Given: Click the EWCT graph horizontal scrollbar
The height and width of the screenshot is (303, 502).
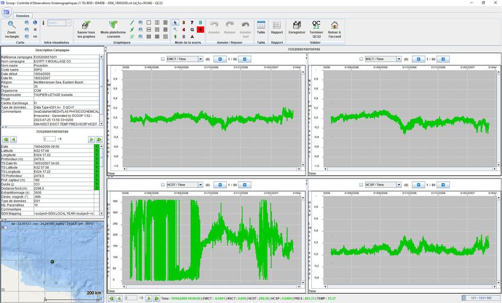Looking at the screenshot, I should pos(212,169).
